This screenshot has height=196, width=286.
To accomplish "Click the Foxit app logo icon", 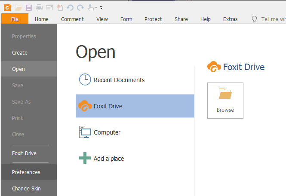I will click(x=7, y=7).
